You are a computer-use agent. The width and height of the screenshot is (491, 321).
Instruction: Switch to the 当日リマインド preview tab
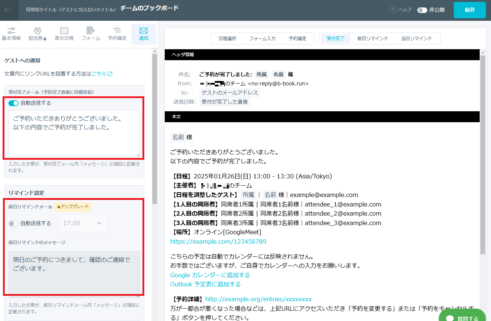[x=417, y=38]
